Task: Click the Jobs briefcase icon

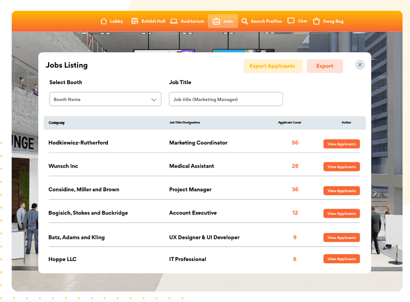Action: pos(216,21)
